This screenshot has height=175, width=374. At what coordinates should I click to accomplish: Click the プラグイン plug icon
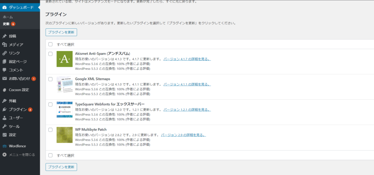point(4,110)
